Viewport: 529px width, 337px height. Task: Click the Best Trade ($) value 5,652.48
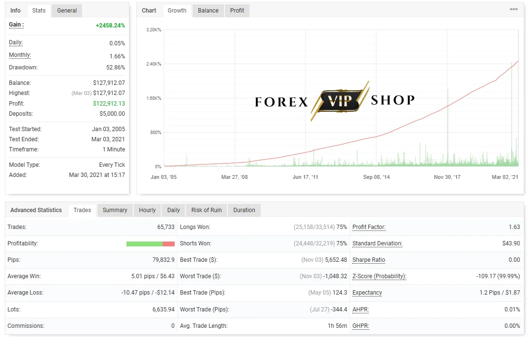click(335, 260)
